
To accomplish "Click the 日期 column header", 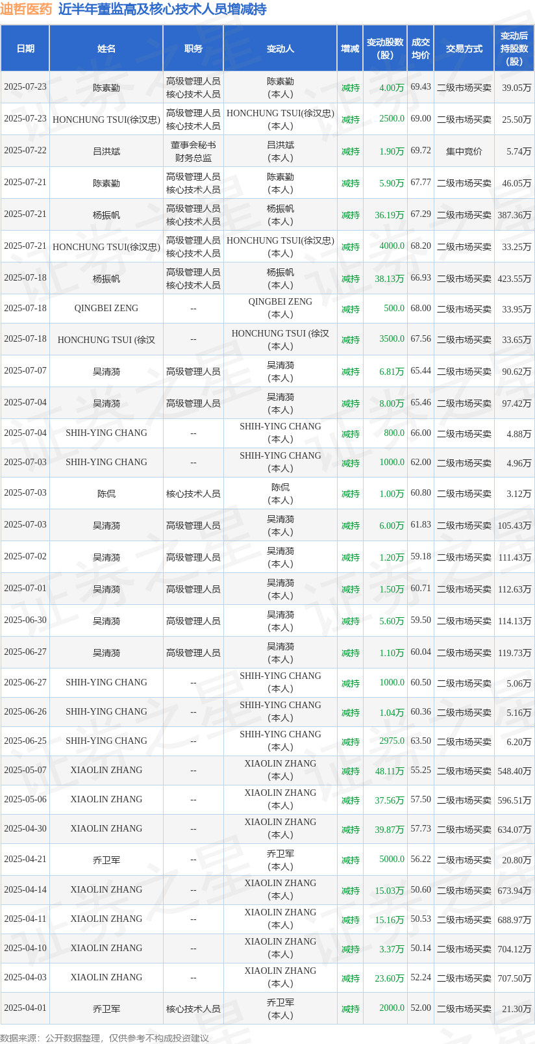I will pyautogui.click(x=25, y=49).
